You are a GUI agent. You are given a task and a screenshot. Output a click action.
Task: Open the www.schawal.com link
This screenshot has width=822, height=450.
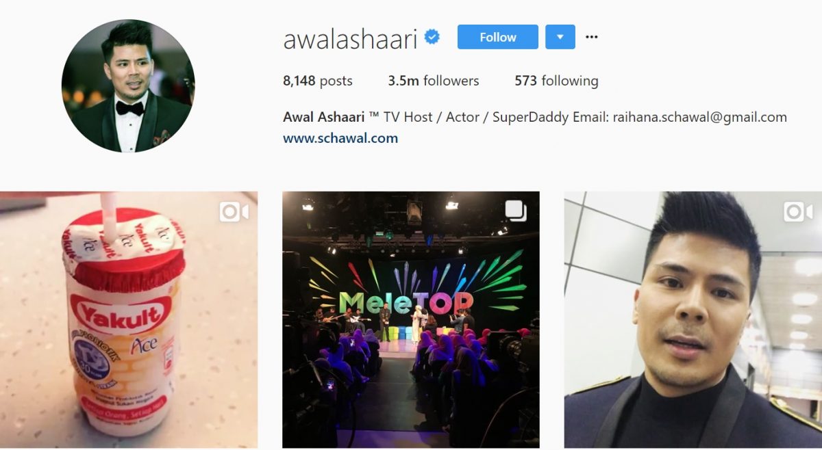[340, 138]
